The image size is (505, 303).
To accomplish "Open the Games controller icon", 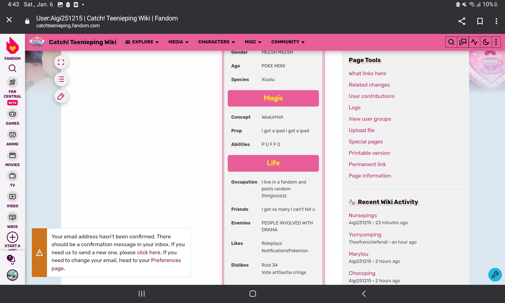I will pos(12,114).
